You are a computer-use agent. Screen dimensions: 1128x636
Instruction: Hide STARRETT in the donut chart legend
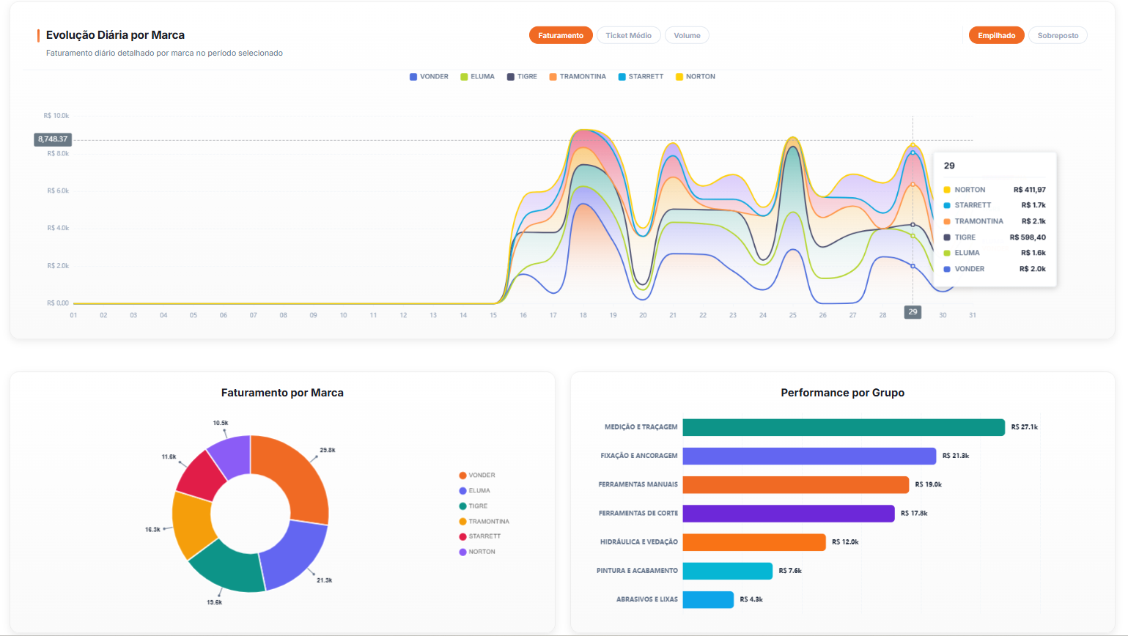480,536
